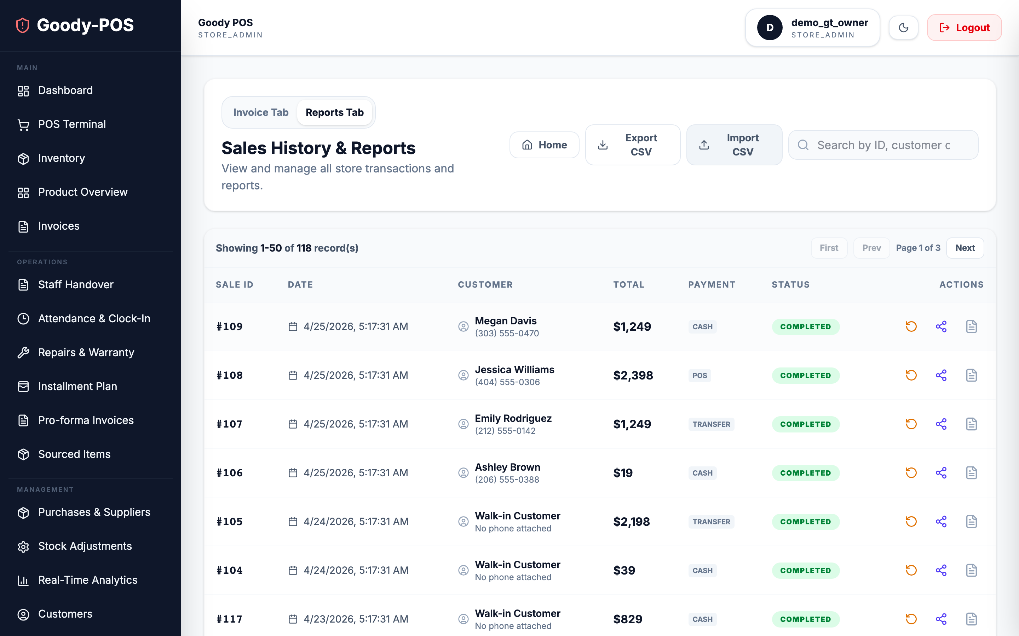Select the Reports Tab
The height and width of the screenshot is (636, 1019).
(335, 112)
